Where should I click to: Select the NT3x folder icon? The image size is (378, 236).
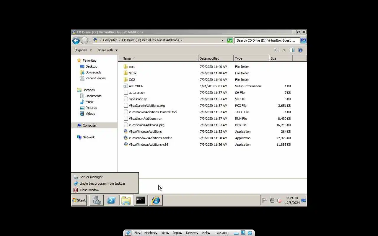(126, 73)
